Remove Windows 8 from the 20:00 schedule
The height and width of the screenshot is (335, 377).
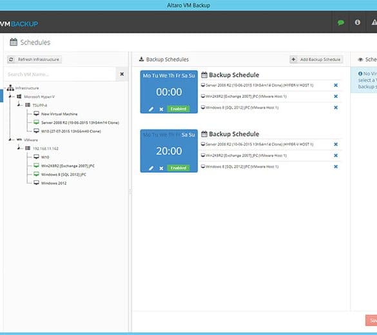tap(336, 167)
